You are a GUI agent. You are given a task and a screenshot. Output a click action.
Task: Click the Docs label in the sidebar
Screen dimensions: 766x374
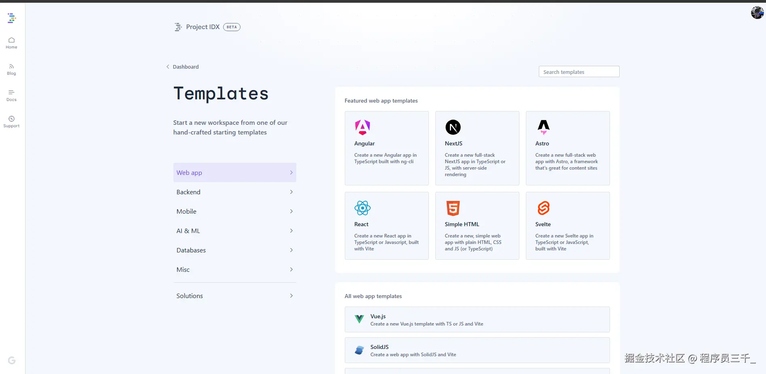(x=11, y=100)
